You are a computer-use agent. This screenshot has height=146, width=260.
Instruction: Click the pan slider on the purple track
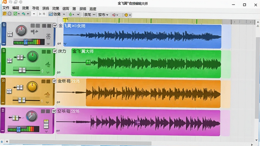[x=15, y=118]
